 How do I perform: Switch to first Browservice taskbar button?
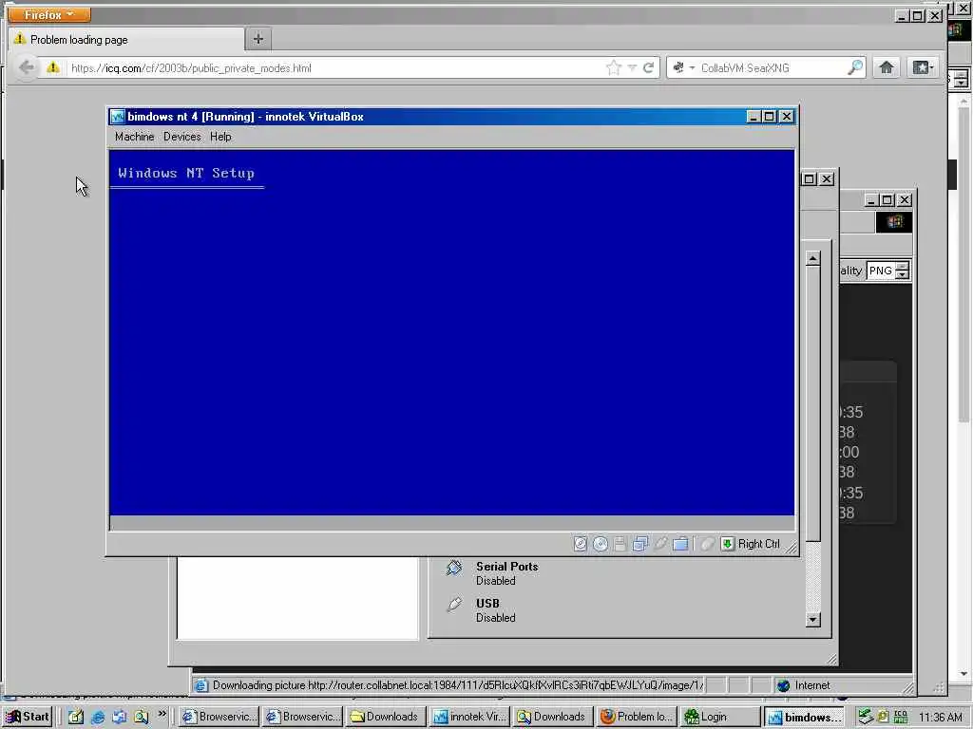tap(219, 717)
